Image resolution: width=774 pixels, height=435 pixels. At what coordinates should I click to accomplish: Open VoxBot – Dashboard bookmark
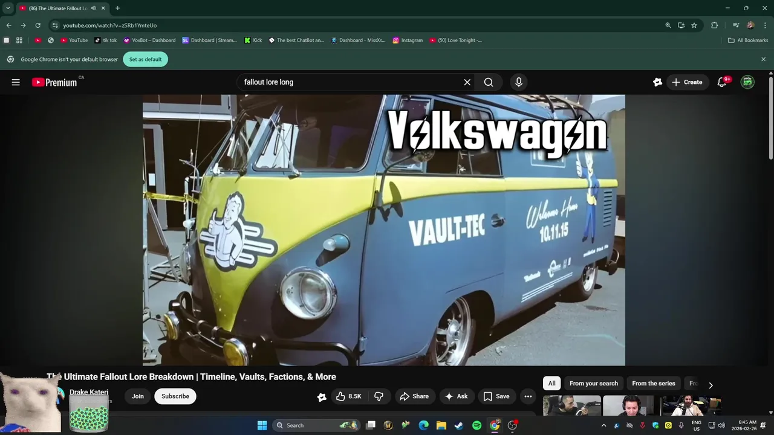[149, 40]
